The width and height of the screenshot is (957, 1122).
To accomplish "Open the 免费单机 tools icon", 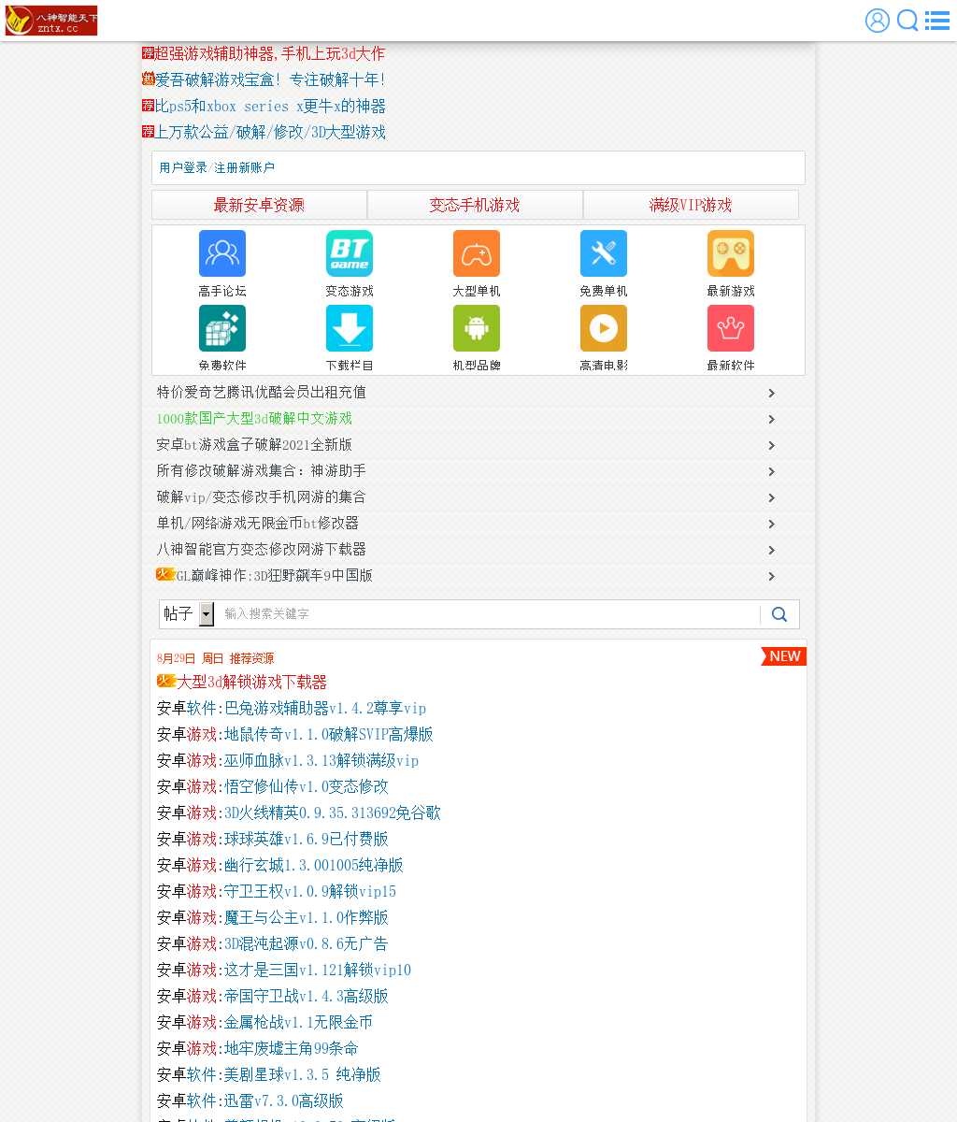I will click(604, 253).
